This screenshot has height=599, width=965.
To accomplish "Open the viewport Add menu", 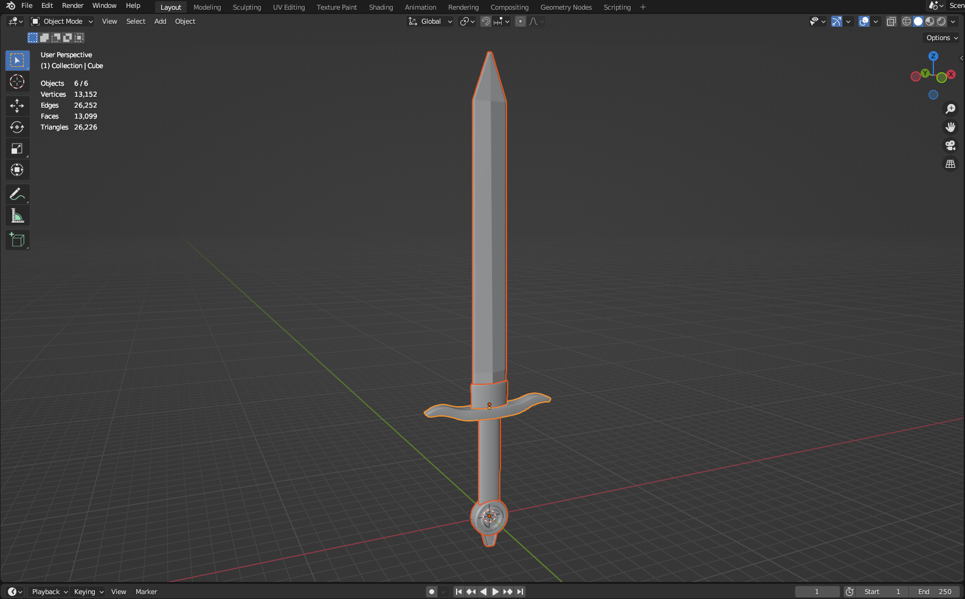I will [160, 21].
